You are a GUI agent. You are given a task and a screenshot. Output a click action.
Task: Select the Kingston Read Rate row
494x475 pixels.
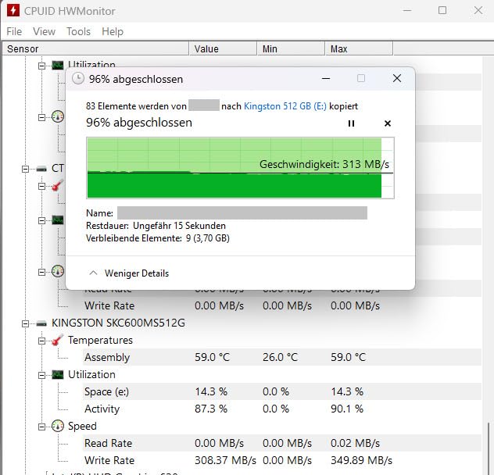pyautogui.click(x=282, y=443)
